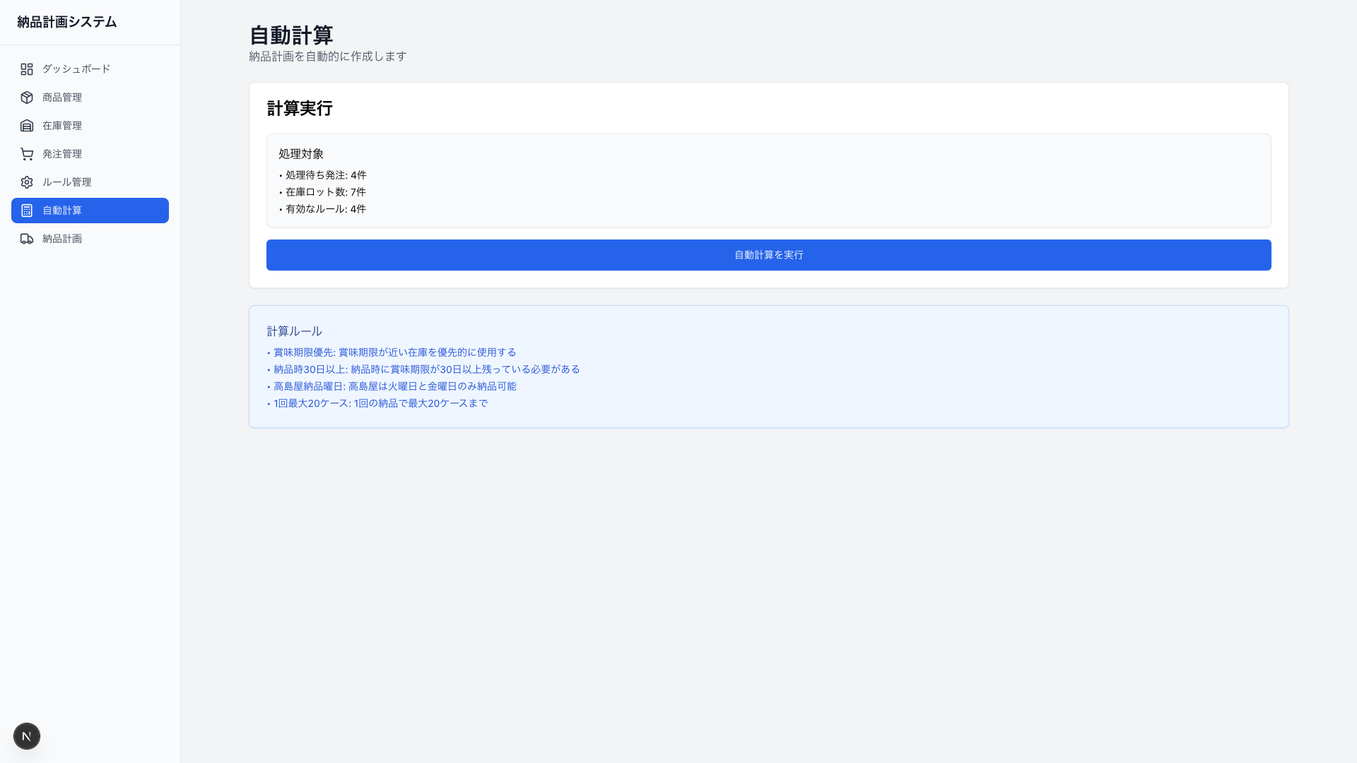Click the gear icon next to ルール管理
The width and height of the screenshot is (1357, 763).
pos(27,182)
